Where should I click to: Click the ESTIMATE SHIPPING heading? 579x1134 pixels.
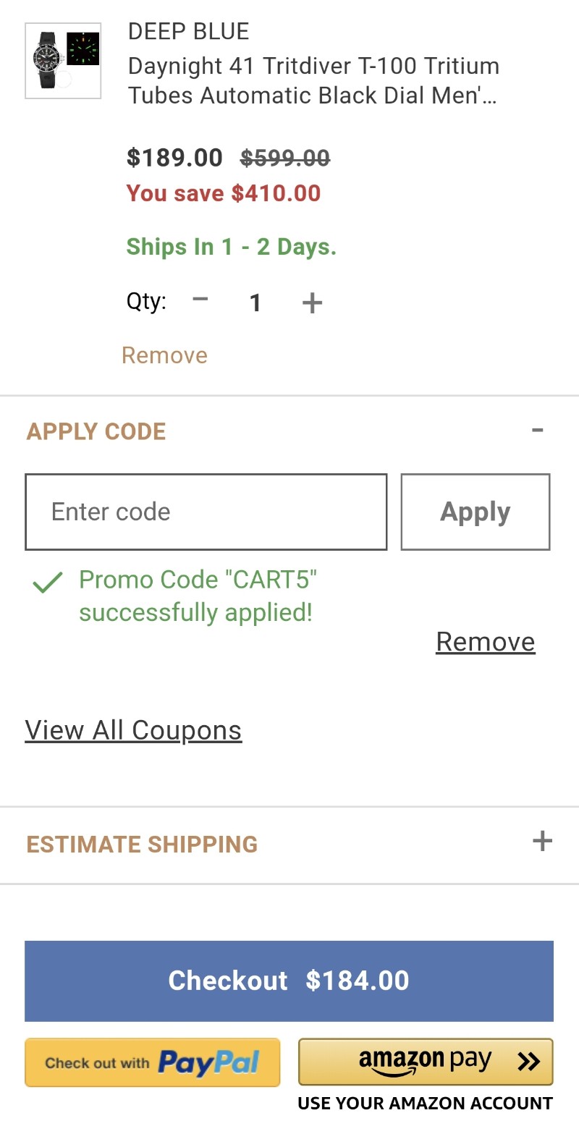coord(142,844)
